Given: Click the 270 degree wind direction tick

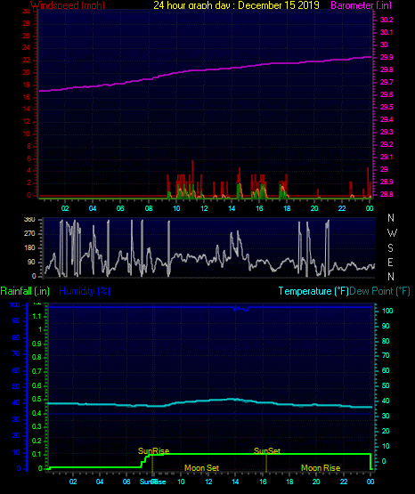Looking at the screenshot, I should [x=29, y=233].
